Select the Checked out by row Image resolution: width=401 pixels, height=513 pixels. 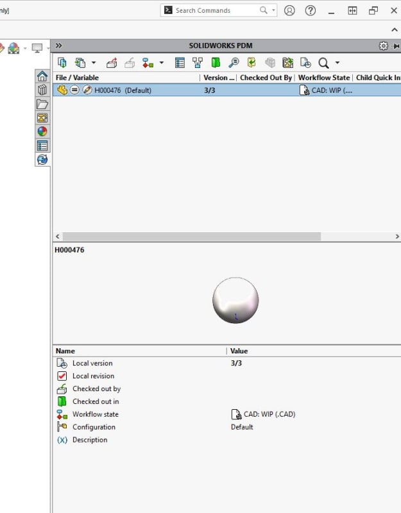[227, 389]
